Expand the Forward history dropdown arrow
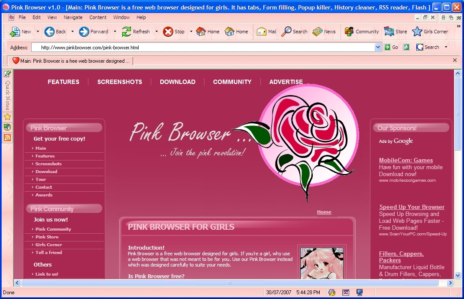The width and height of the screenshot is (464, 299). coord(115,31)
